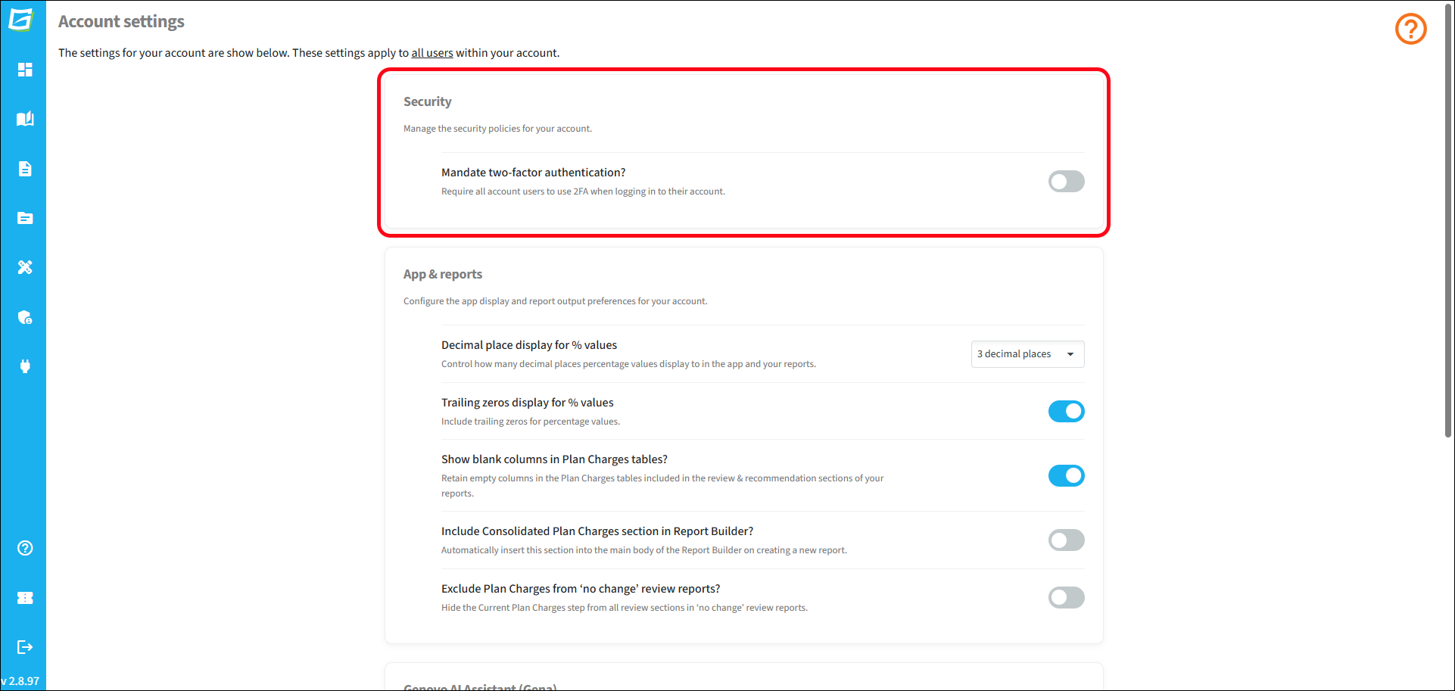Enable Mandate two-factor authentication toggle
This screenshot has height=691, width=1455.
1066,182
